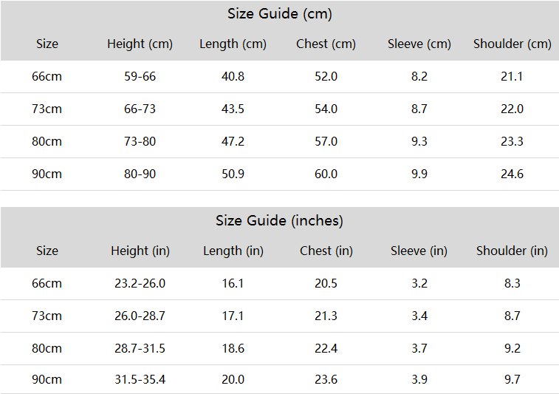Select the 31.5-35.4 height range cell
This screenshot has height=394, width=559.
click(x=140, y=379)
